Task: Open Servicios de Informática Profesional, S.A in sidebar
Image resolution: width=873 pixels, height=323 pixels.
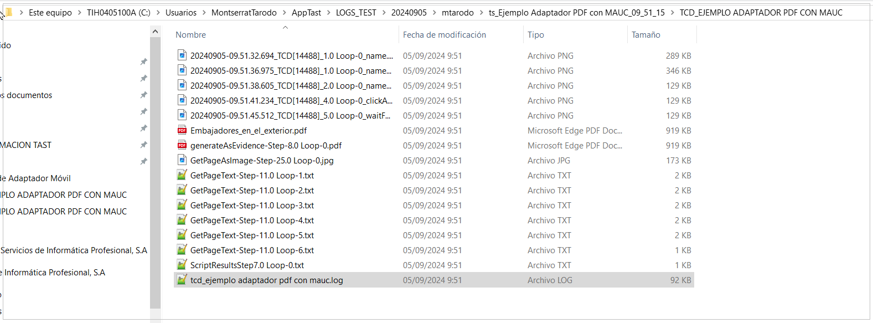Action: pyautogui.click(x=74, y=250)
